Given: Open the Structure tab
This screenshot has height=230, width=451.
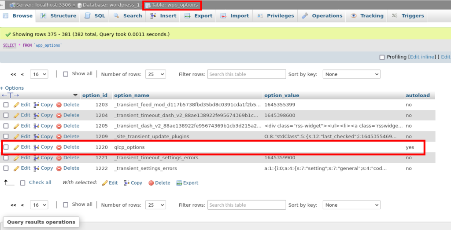Looking at the screenshot, I should click(59, 16).
